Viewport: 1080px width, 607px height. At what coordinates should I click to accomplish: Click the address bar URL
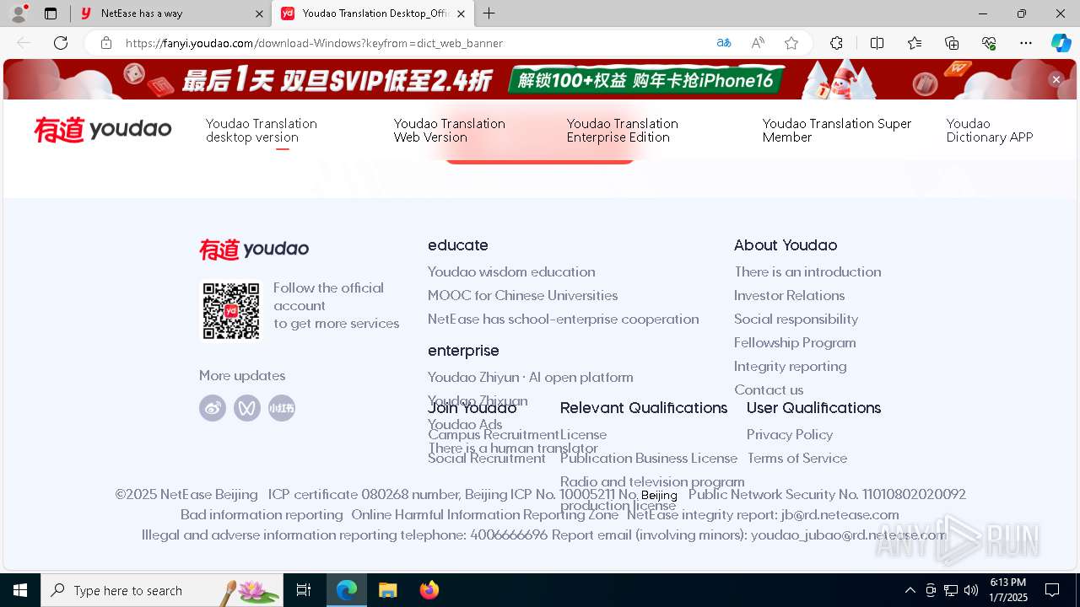tap(314, 43)
